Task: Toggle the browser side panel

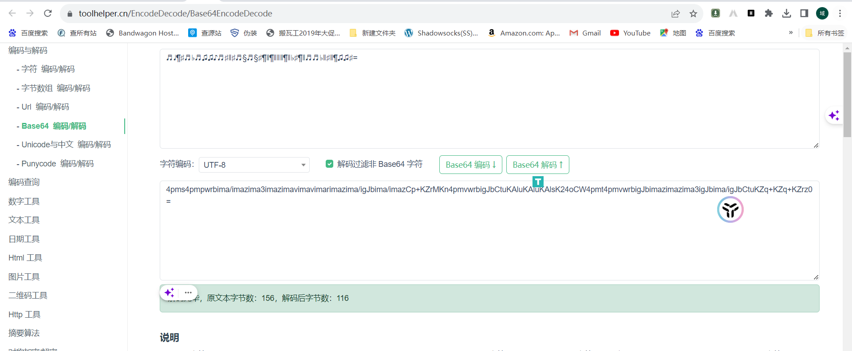Action: pos(804,13)
